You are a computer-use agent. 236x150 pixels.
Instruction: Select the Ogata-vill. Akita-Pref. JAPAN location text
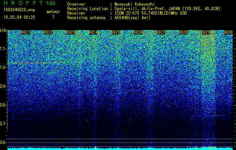167,9
